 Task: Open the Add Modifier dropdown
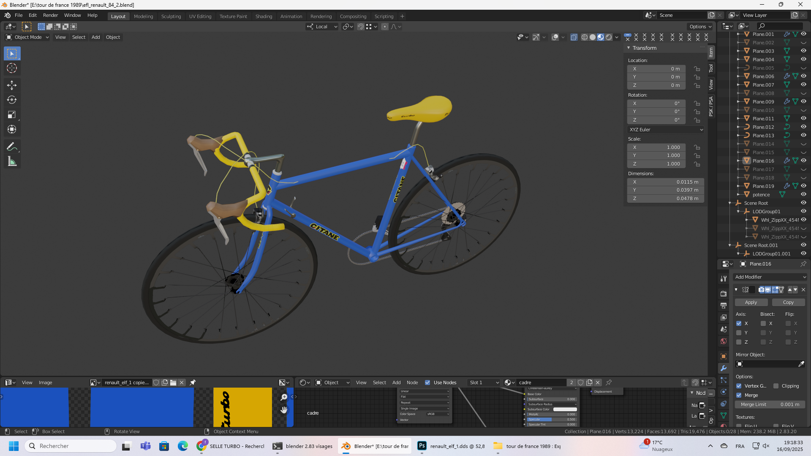[x=770, y=277]
